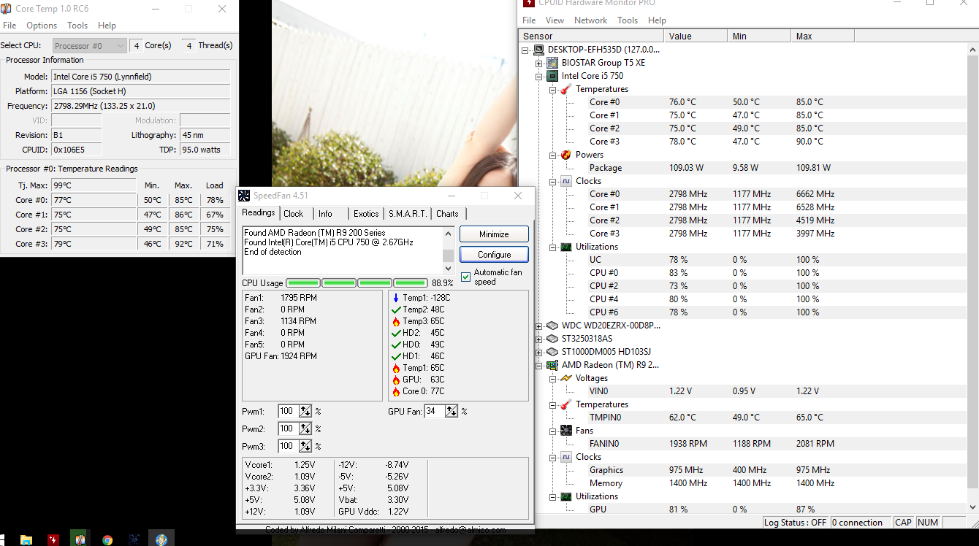Viewport: 979px width, 546px height.
Task: Click the Pwm2 spinner arrows
Action: tap(305, 428)
